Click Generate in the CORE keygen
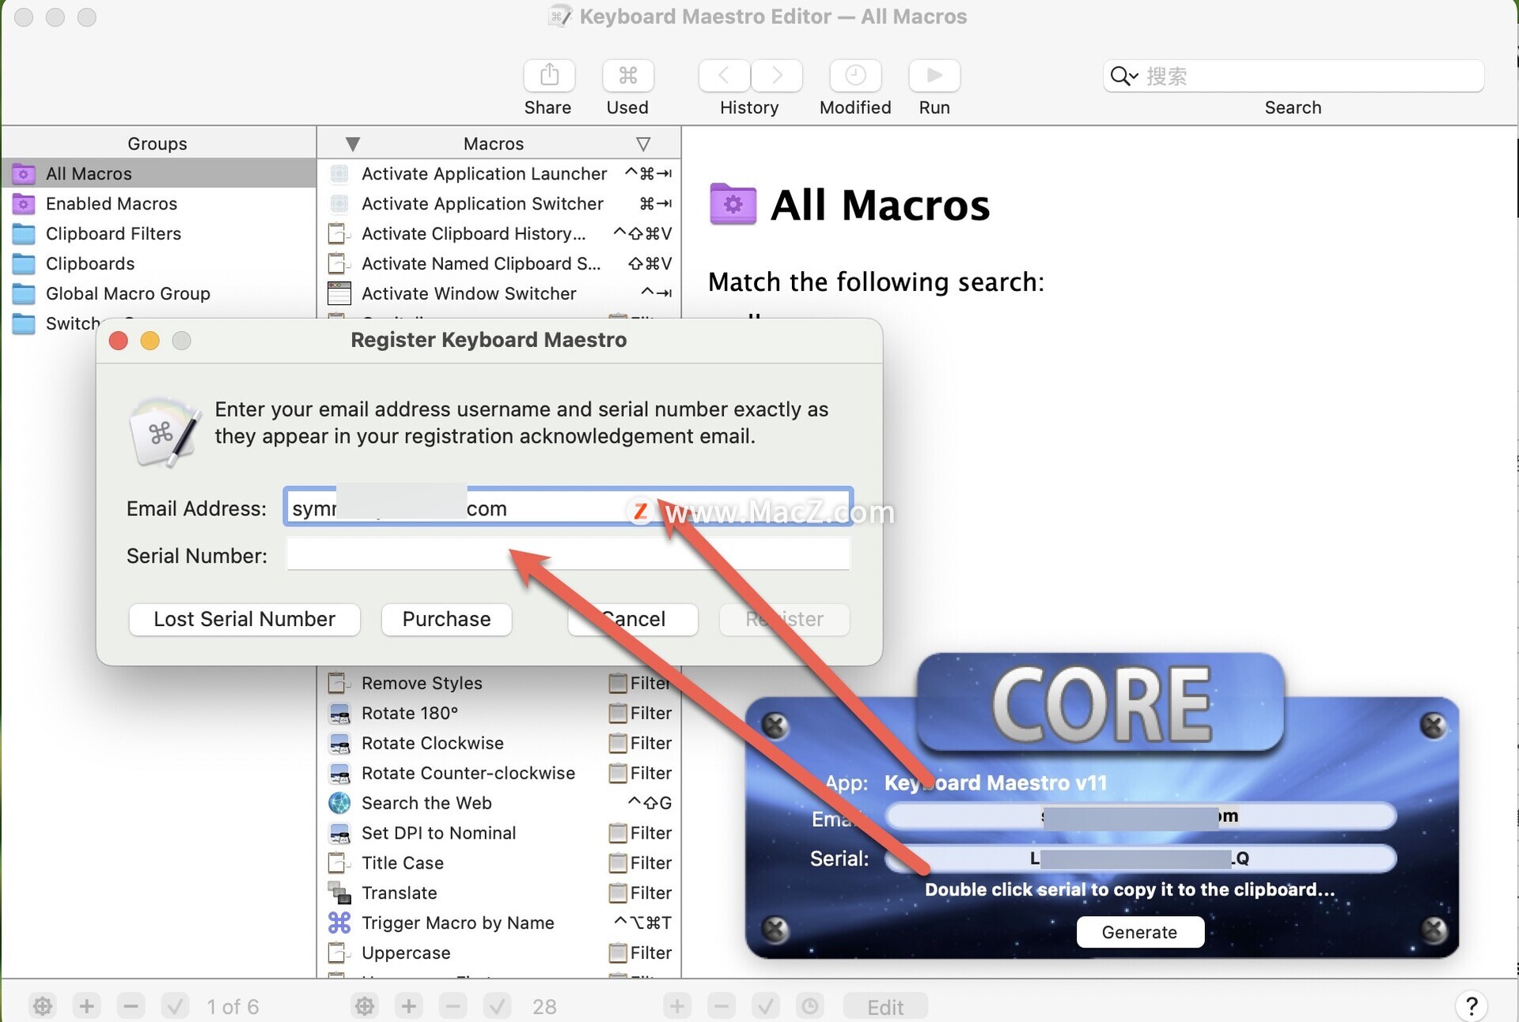Viewport: 1519px width, 1022px height. click(1140, 932)
